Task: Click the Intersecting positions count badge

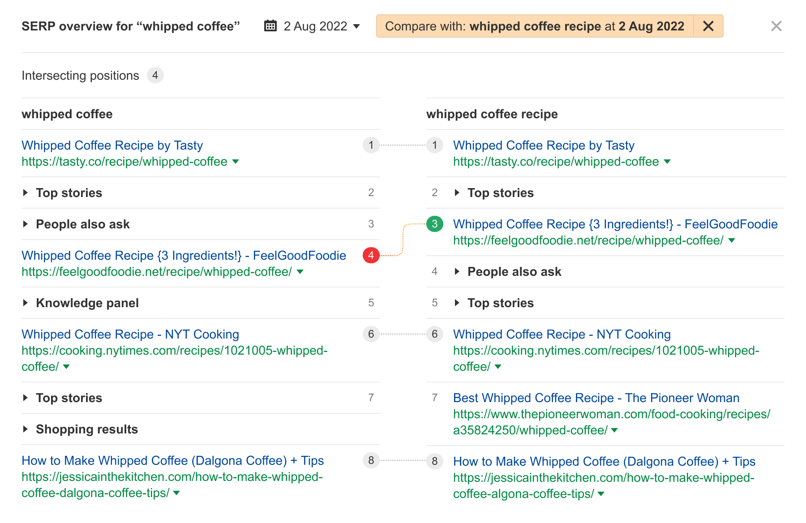Action: [155, 75]
